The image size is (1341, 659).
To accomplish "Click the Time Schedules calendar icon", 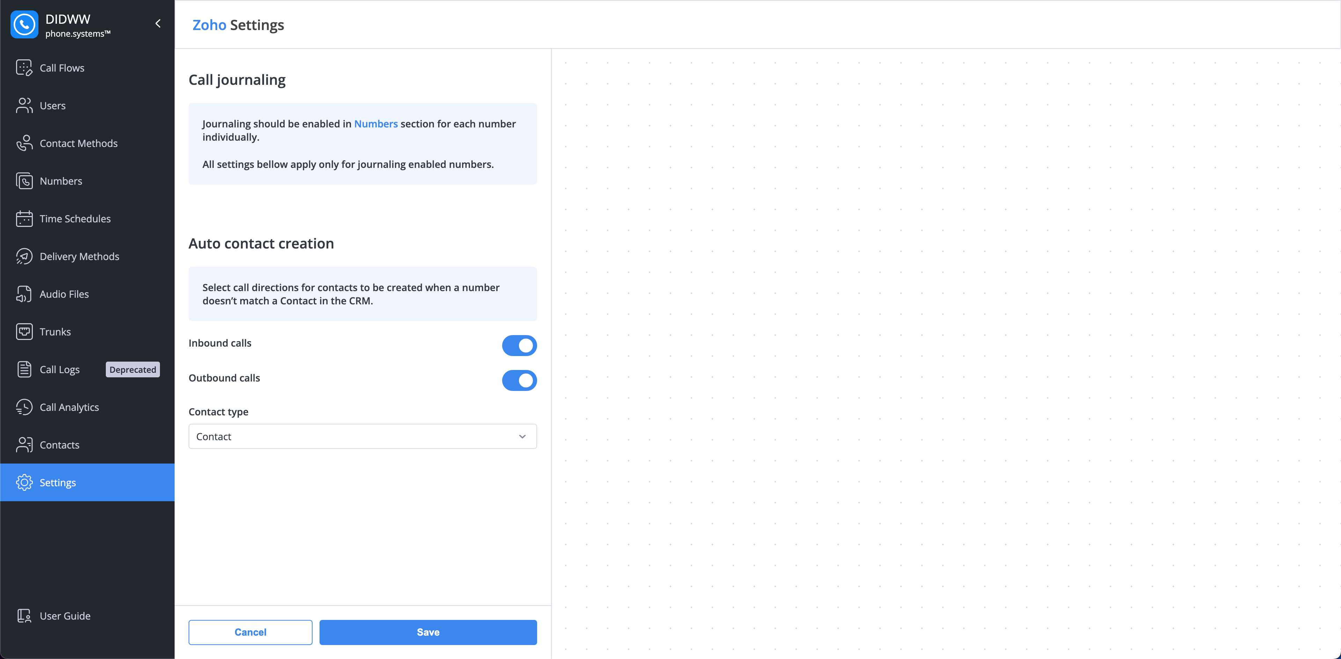I will pos(24,219).
